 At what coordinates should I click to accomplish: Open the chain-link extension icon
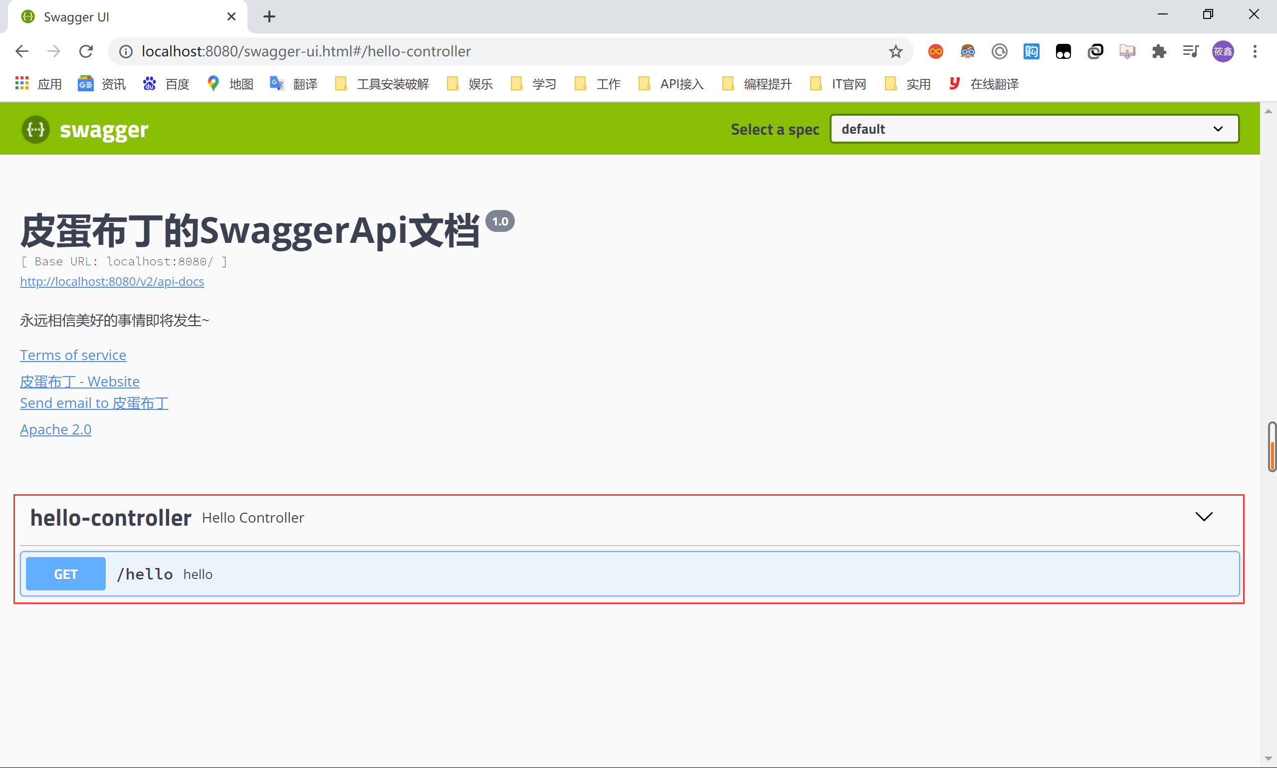click(1095, 51)
